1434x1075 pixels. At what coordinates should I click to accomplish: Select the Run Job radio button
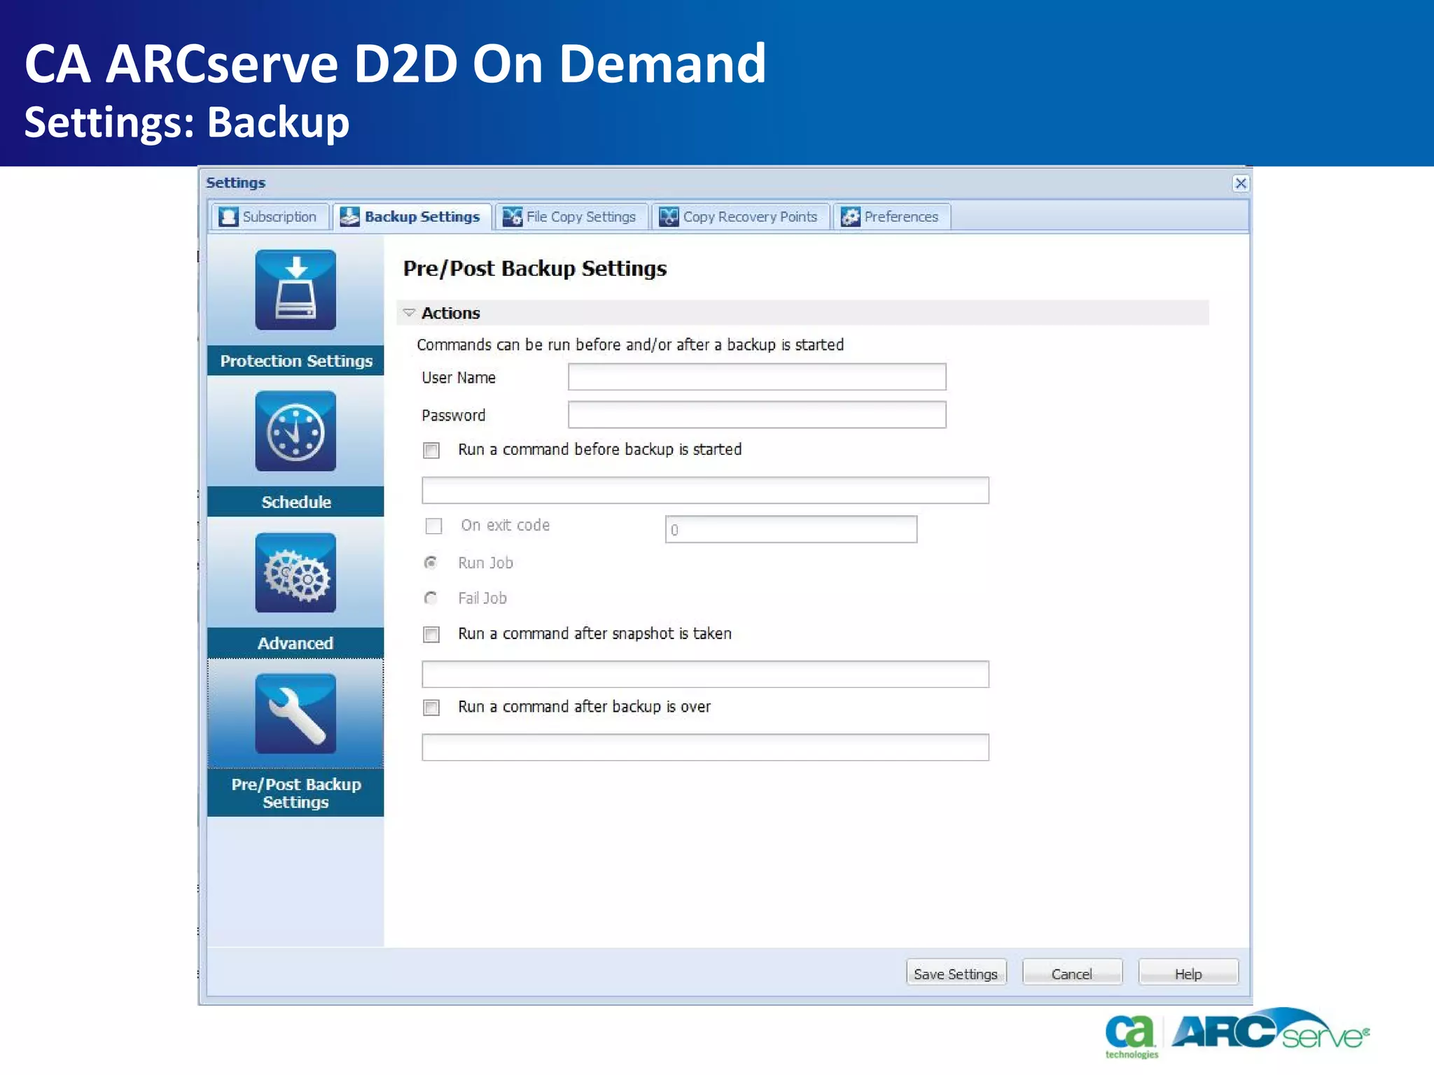[x=431, y=563]
